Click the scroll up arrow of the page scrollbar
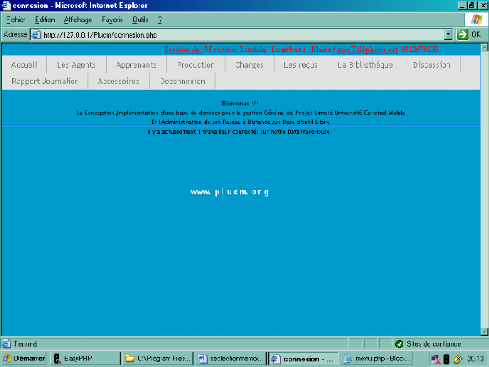The width and height of the screenshot is (489, 367). click(484, 47)
